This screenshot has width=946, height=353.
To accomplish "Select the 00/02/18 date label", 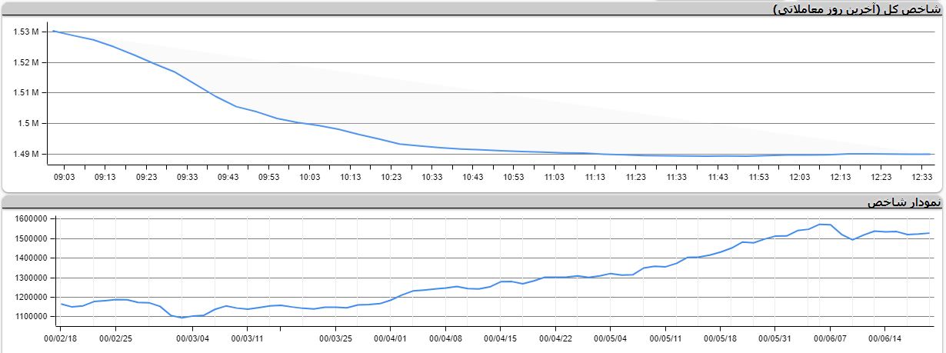I will pyautogui.click(x=62, y=338).
